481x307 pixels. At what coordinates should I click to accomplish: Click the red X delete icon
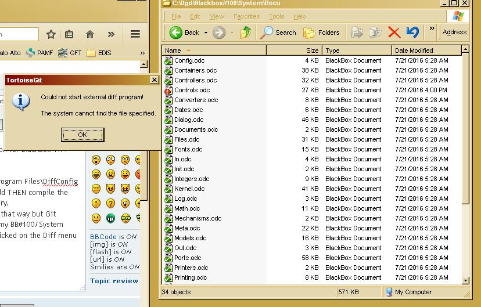click(x=394, y=32)
